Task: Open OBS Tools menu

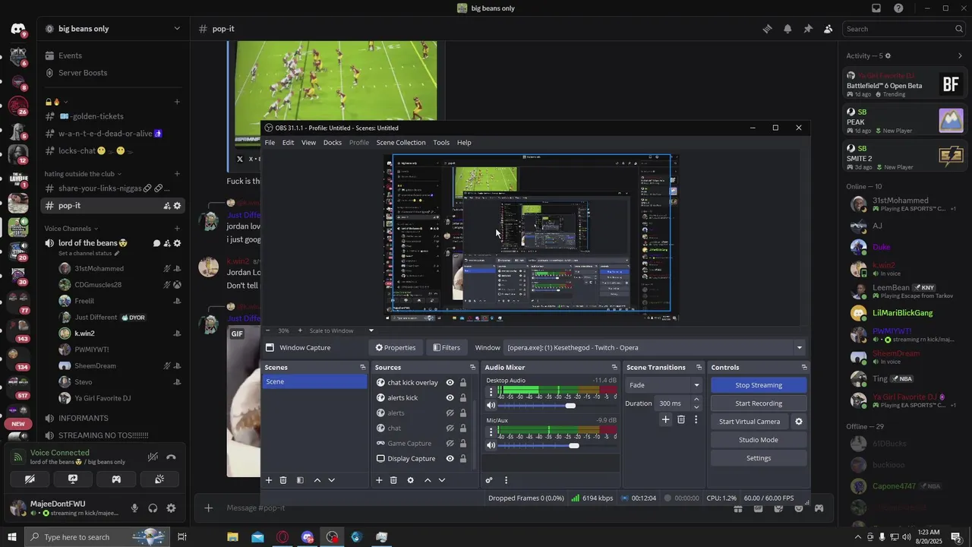Action: [x=441, y=143]
